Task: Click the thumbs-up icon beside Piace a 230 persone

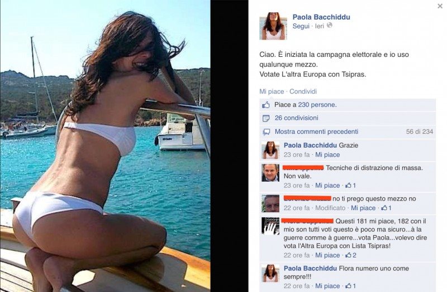Action: point(266,105)
